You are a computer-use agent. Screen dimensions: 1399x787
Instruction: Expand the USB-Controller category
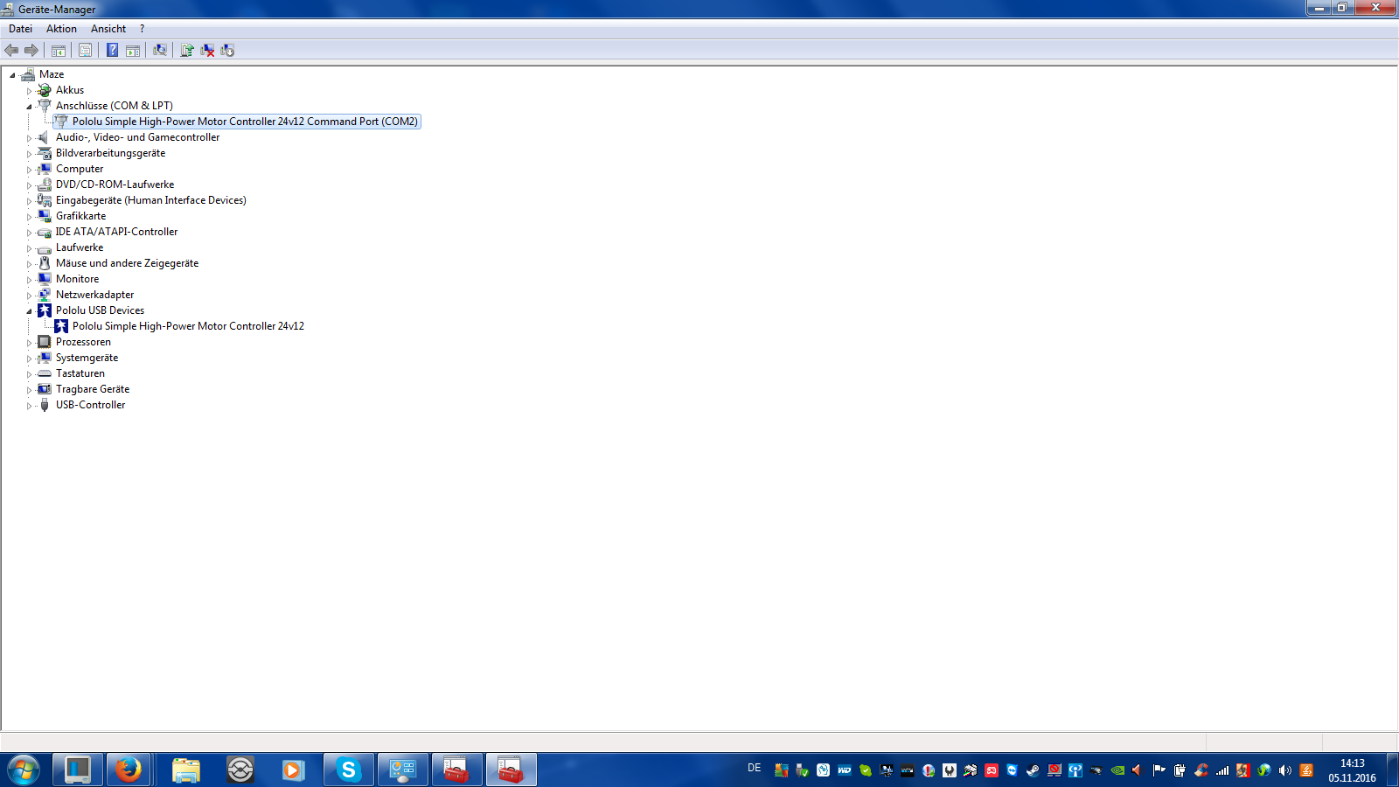(x=29, y=406)
